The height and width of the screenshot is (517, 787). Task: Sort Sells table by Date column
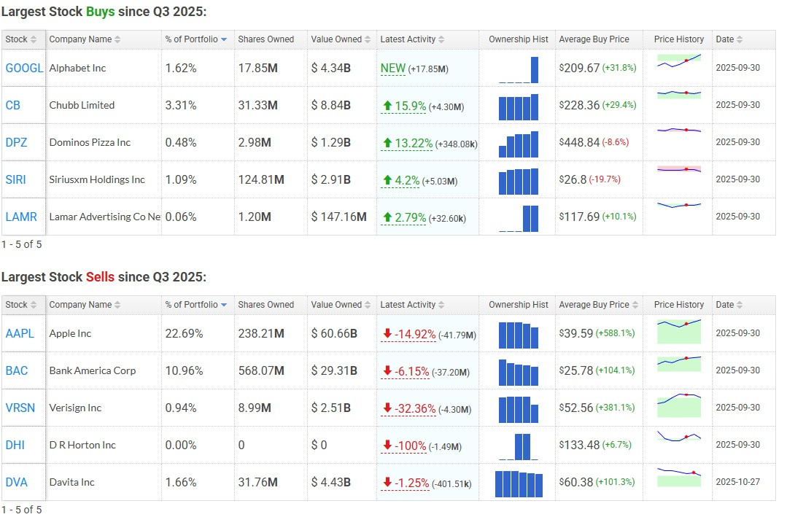(x=725, y=305)
